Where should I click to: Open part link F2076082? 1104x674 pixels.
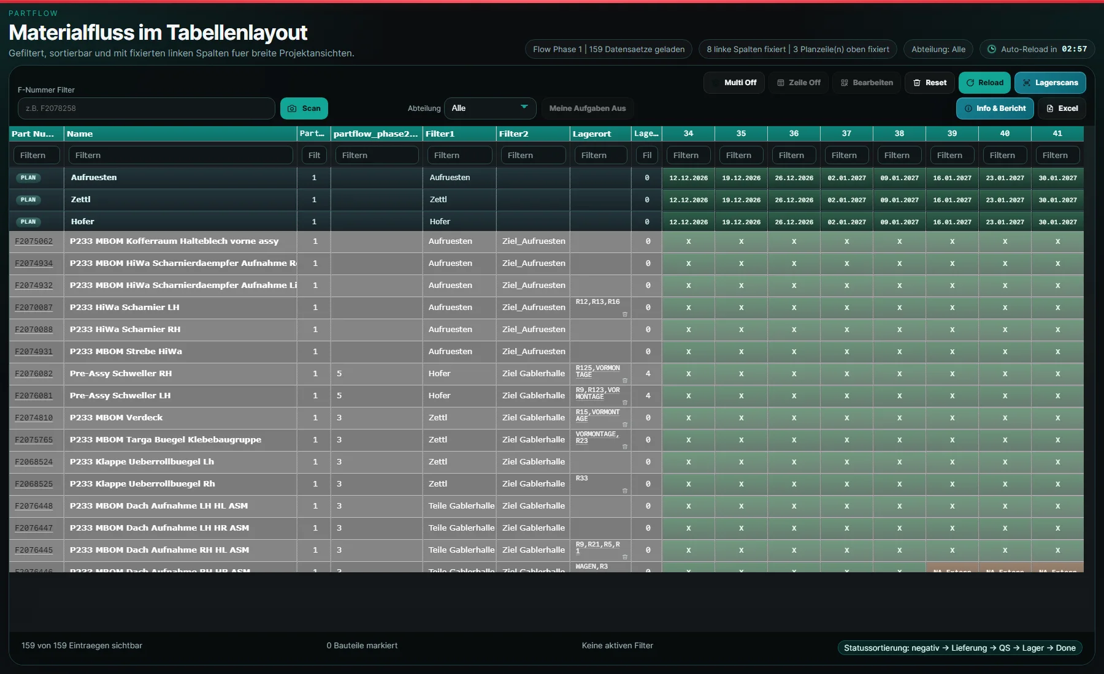click(x=34, y=374)
